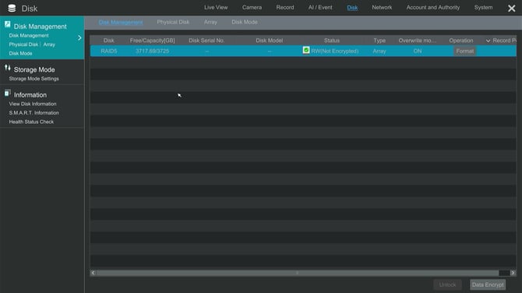Image resolution: width=522 pixels, height=293 pixels.
Task: Click the Storage Mode section icon
Action: coord(7,68)
